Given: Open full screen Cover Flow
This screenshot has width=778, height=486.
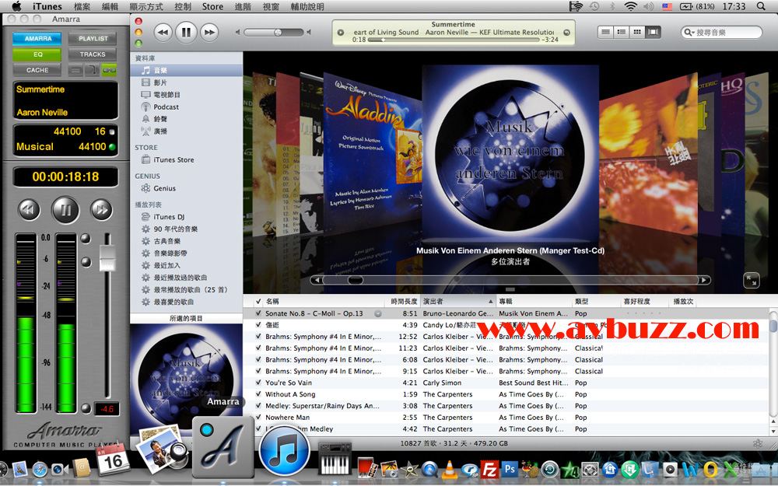Looking at the screenshot, I should click(752, 281).
